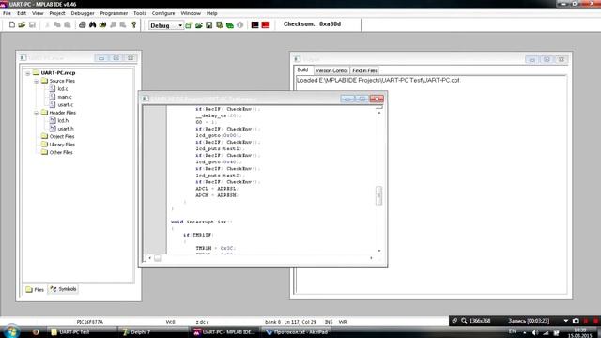Select usart.h in Header Files
The width and height of the screenshot is (601, 338).
click(66, 129)
